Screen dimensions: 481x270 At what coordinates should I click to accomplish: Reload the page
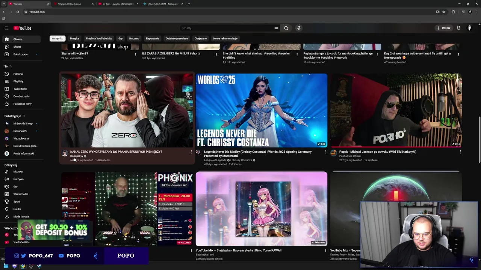pos(17,12)
